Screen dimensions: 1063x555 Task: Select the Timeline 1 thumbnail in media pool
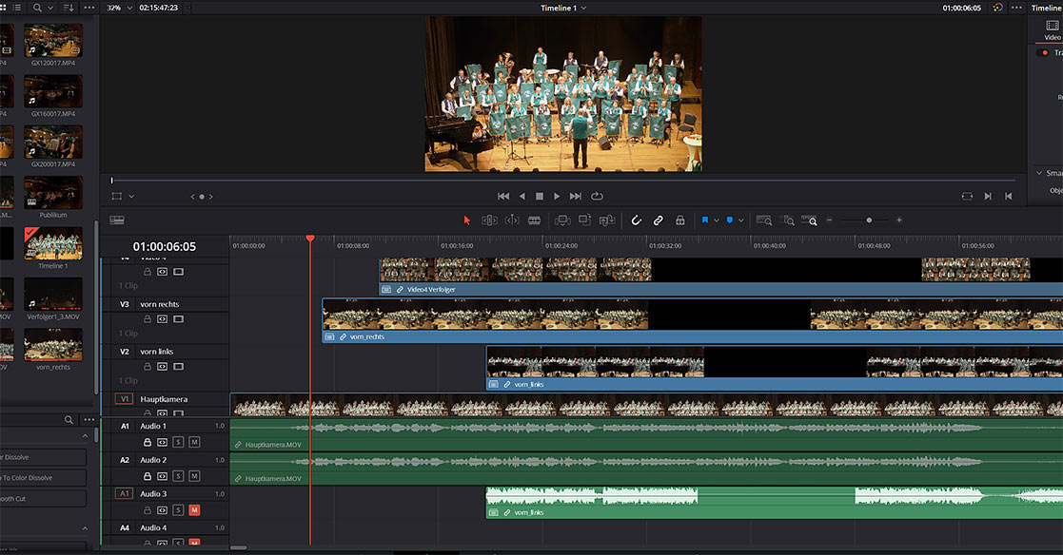coord(53,243)
